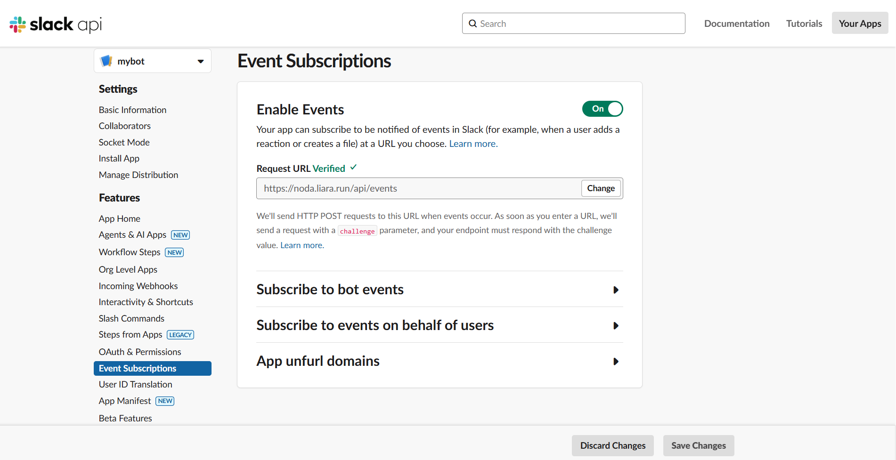This screenshot has width=896, height=460.
Task: Open Org Level Apps feature
Action: 128,269
